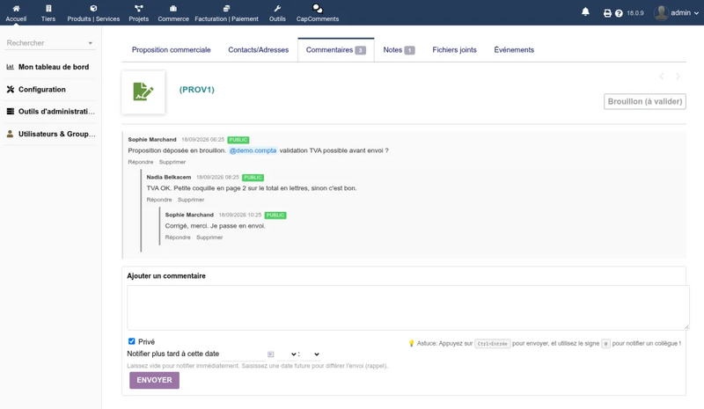Open the date picker calendar icon
704x409 pixels.
pyautogui.click(x=270, y=354)
